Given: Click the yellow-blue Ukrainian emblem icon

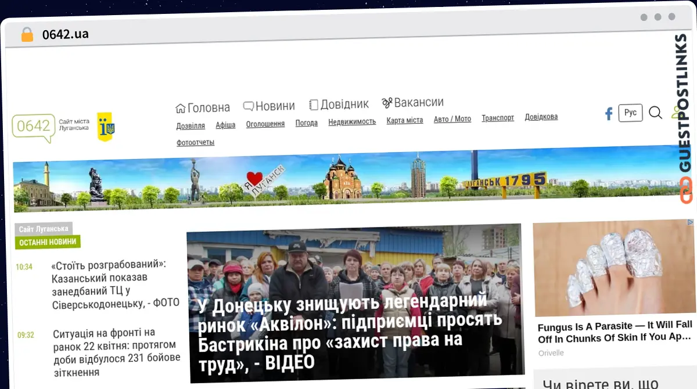Looking at the screenshot, I should 106,127.
